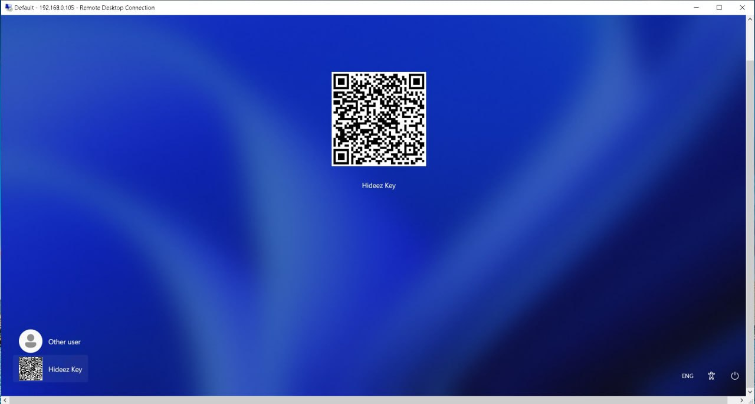This screenshot has width=755, height=404.
Task: Click the horizontal scrollbar left arrow
Action: coord(5,400)
